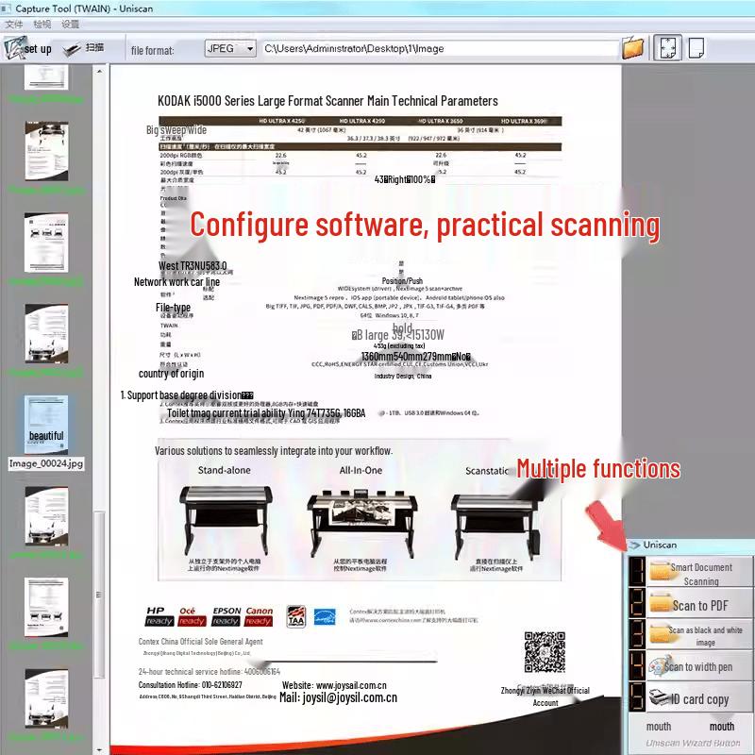This screenshot has width=755, height=755.
Task: Select the blank page view icon
Action: (x=696, y=48)
